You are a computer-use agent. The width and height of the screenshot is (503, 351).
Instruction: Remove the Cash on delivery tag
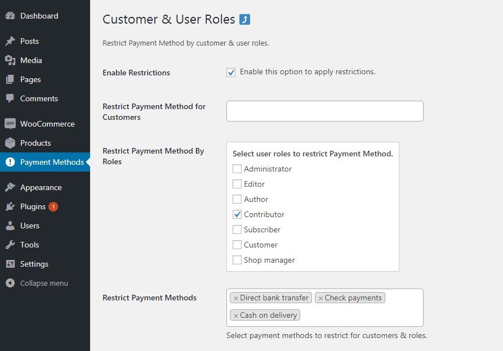[236, 316]
